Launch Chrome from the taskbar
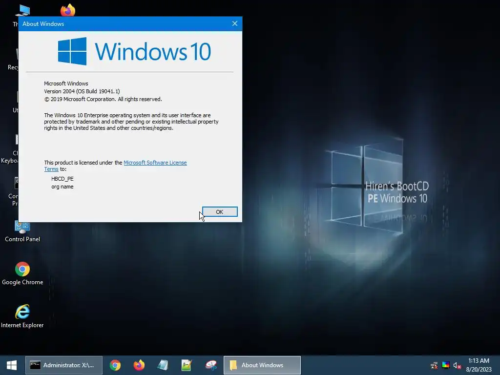This screenshot has height=375, width=500. [x=115, y=365]
